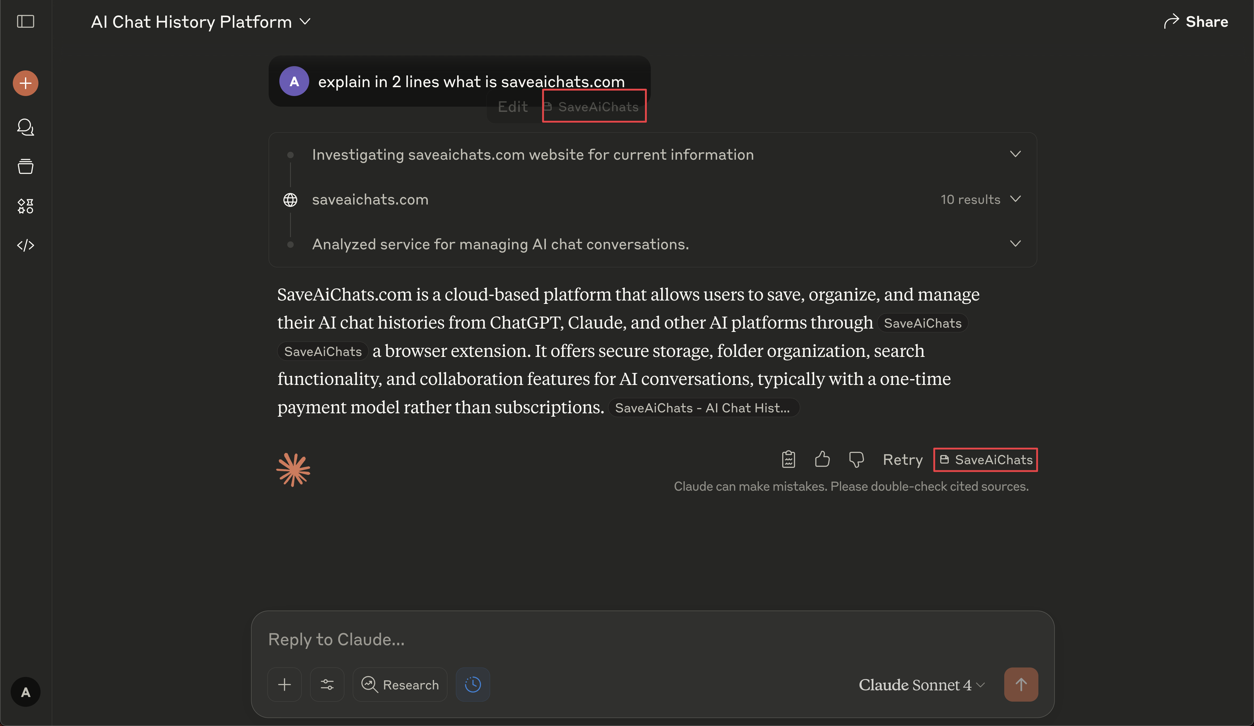Image resolution: width=1254 pixels, height=726 pixels.
Task: Send message with the arrow button
Action: click(x=1021, y=684)
